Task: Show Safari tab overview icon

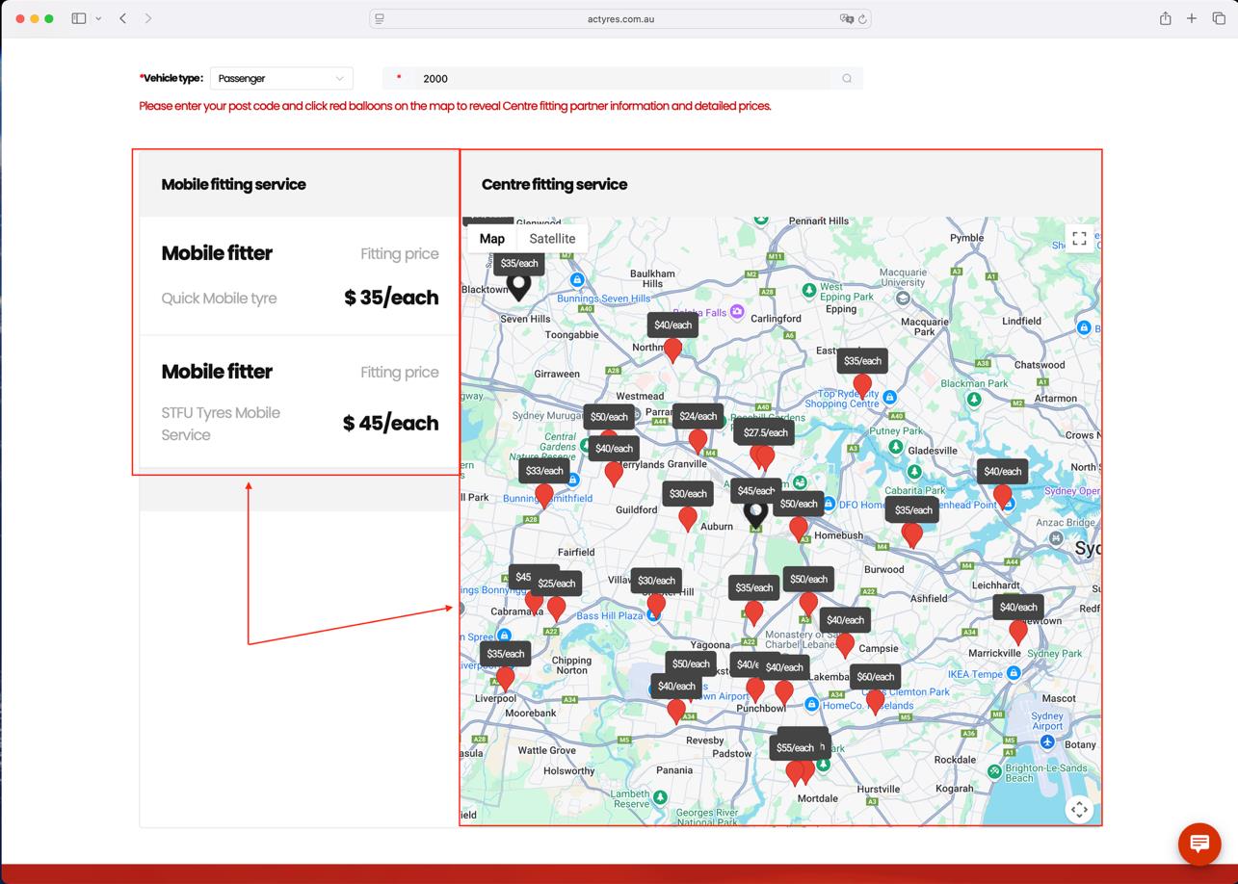Action: 1219,18
